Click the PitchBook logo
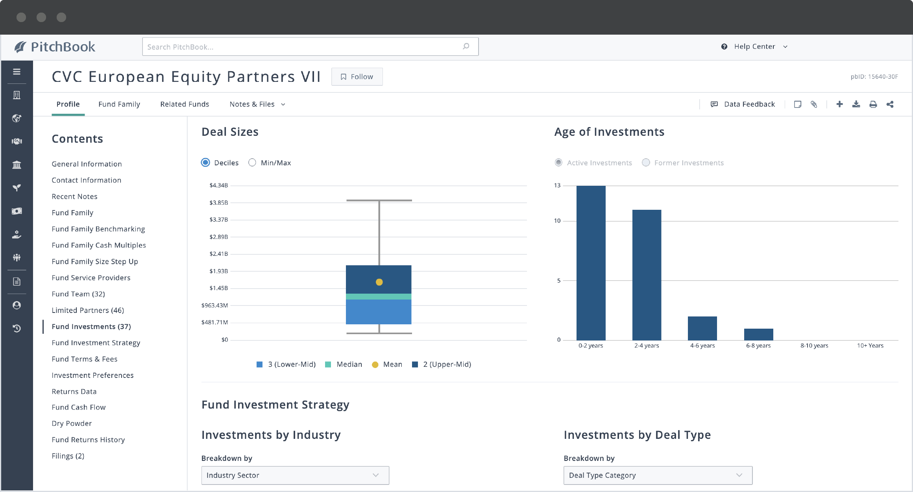913x492 pixels. (55, 47)
